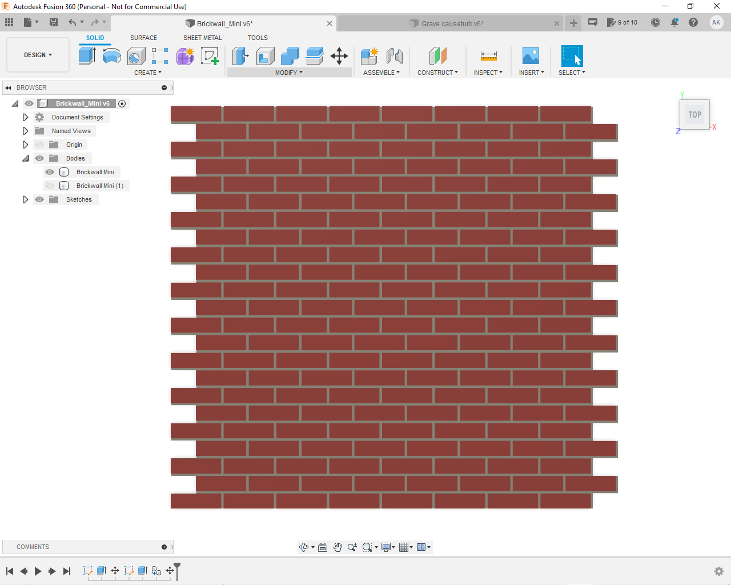
Task: Click the Select tool icon
Action: (572, 56)
